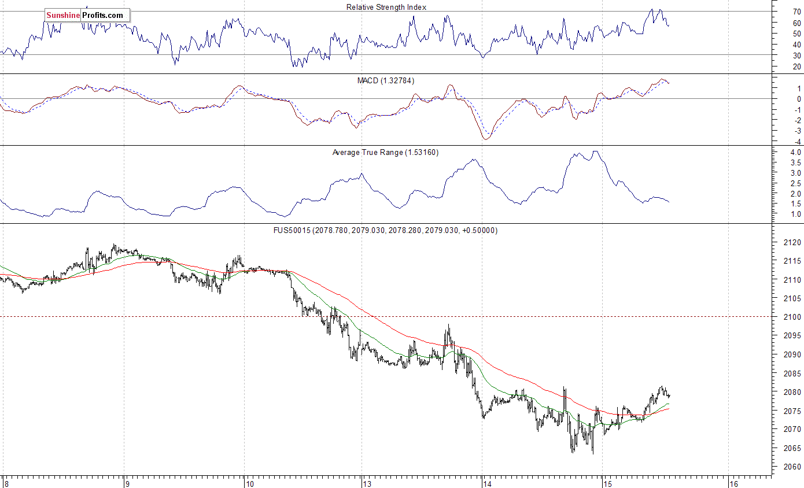Click the Relative Strength Index title
Image resolution: width=804 pixels, height=488 pixels.
pyautogui.click(x=386, y=7)
